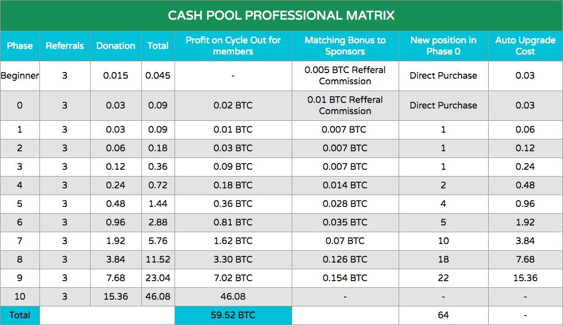Click profit cell 0.03 BTC
563x325 pixels.
coord(233,148)
